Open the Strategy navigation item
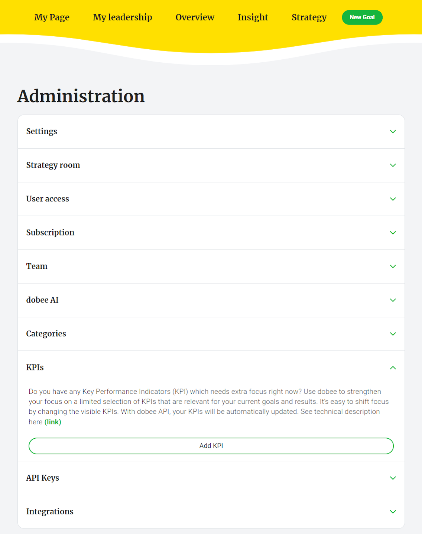The width and height of the screenshot is (422, 534). pyautogui.click(x=309, y=17)
